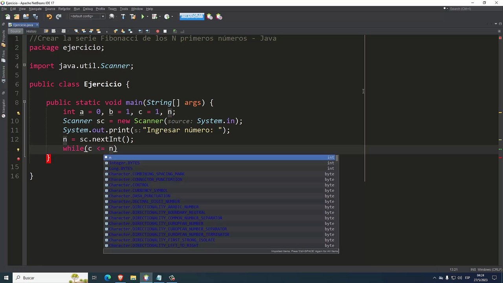This screenshot has height=283, width=503.
Task: Click the Comment lines icon in editor toolbar
Action: pos(175,31)
